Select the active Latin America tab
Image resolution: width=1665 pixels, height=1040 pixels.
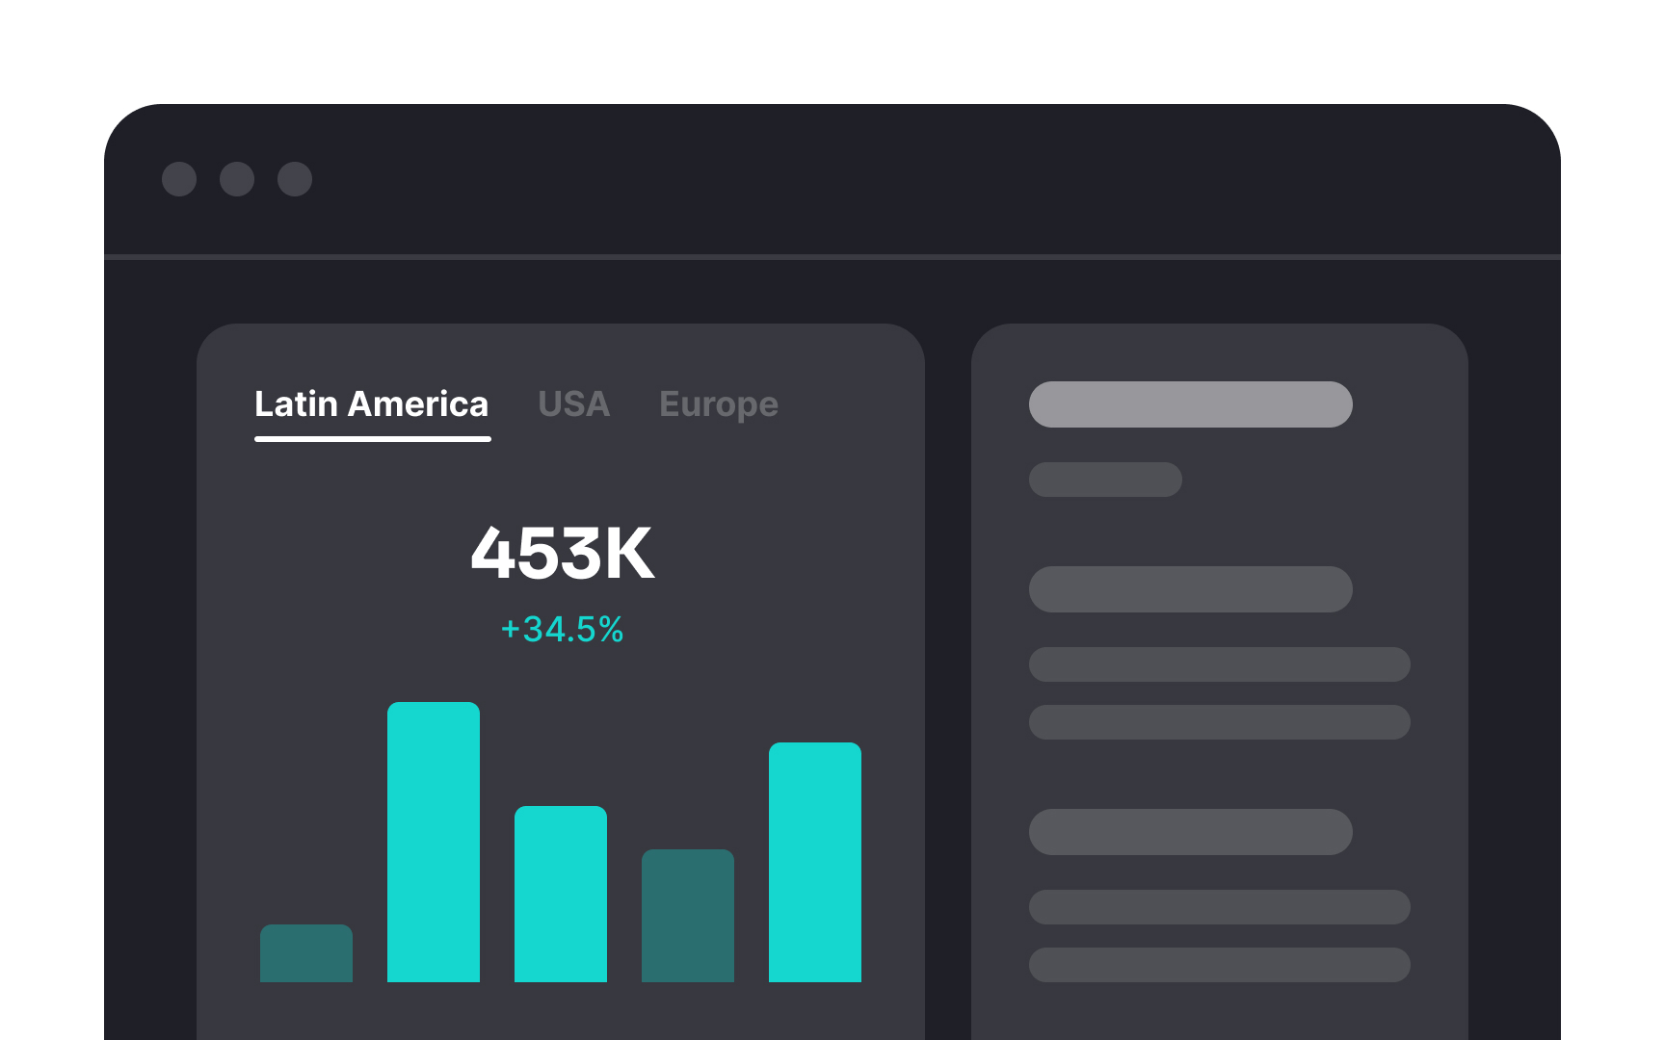[x=372, y=404]
